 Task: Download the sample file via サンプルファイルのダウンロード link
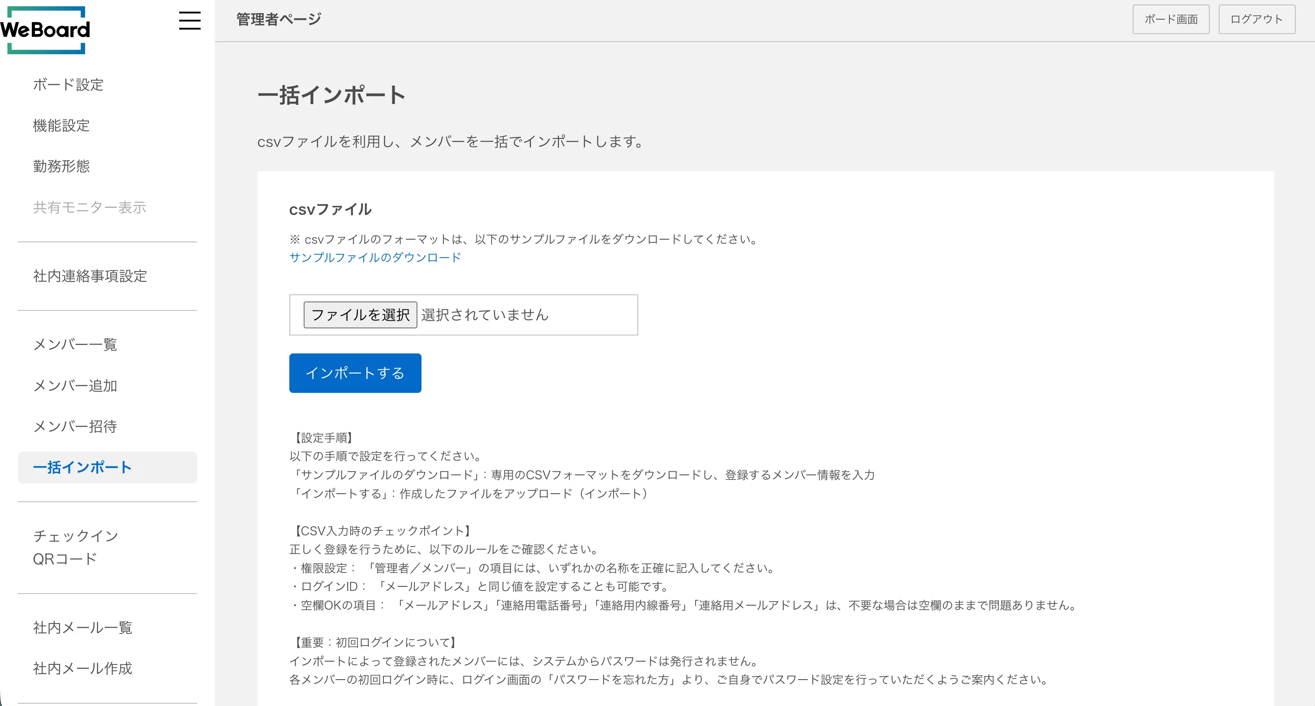[375, 257]
